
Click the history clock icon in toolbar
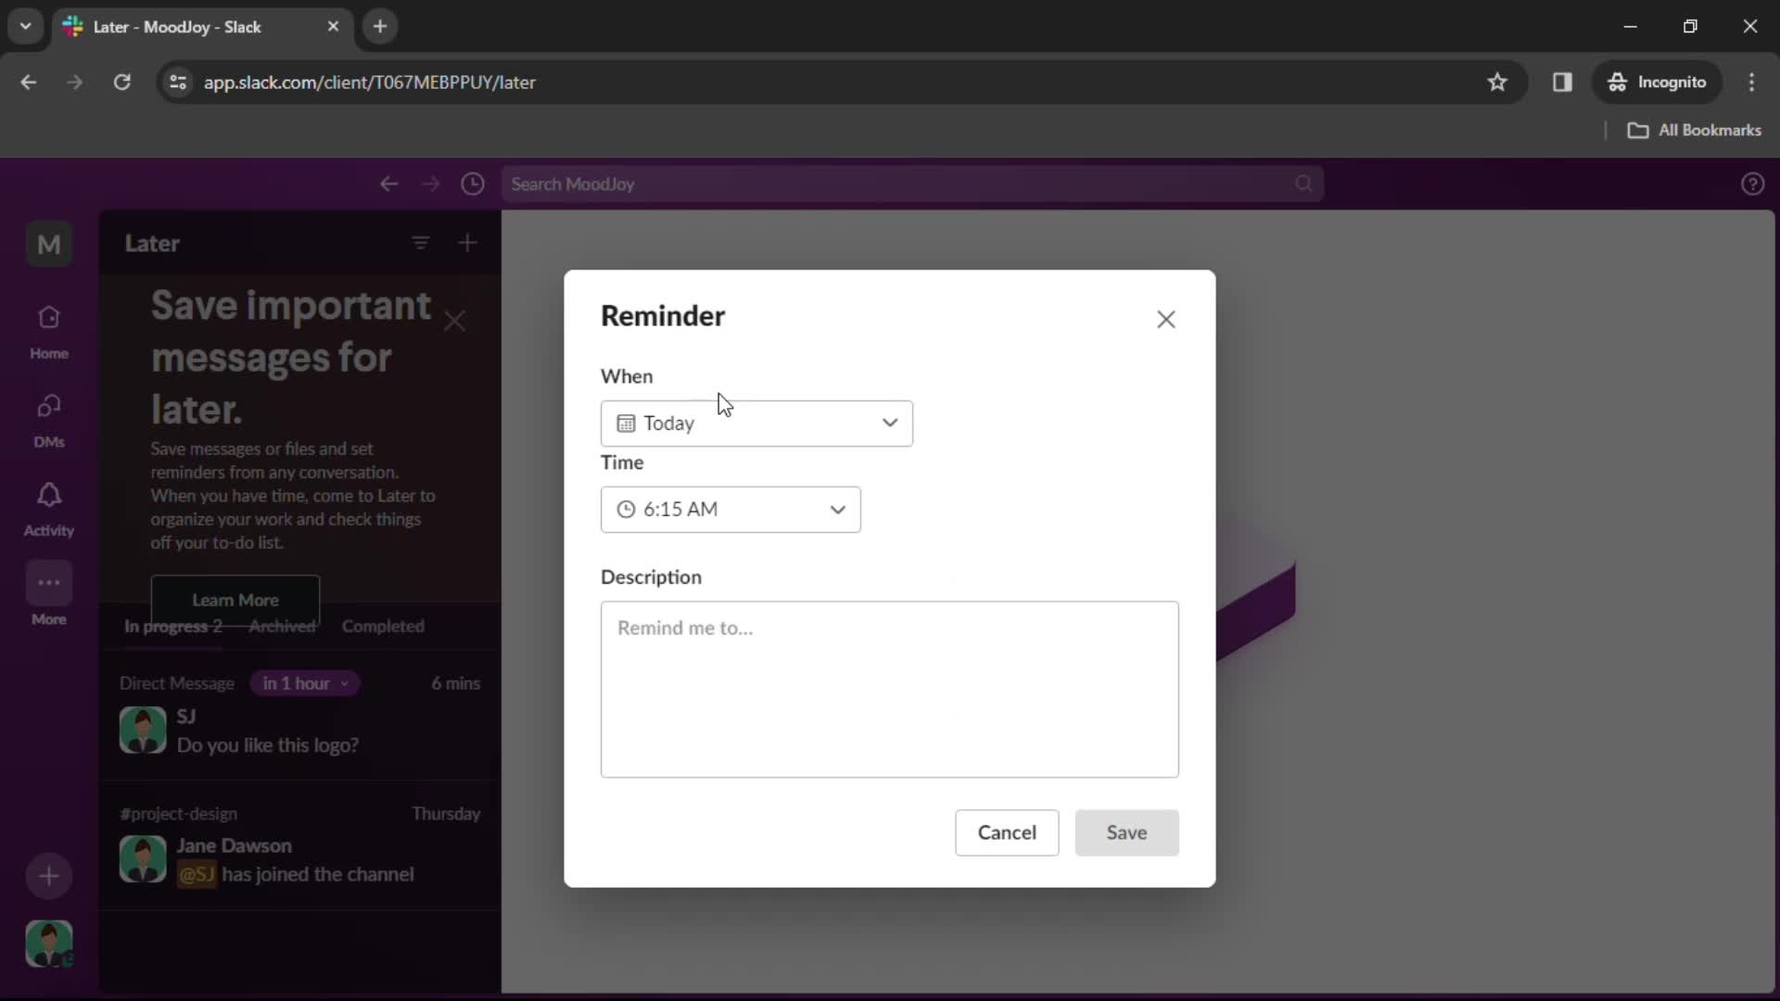(x=475, y=184)
